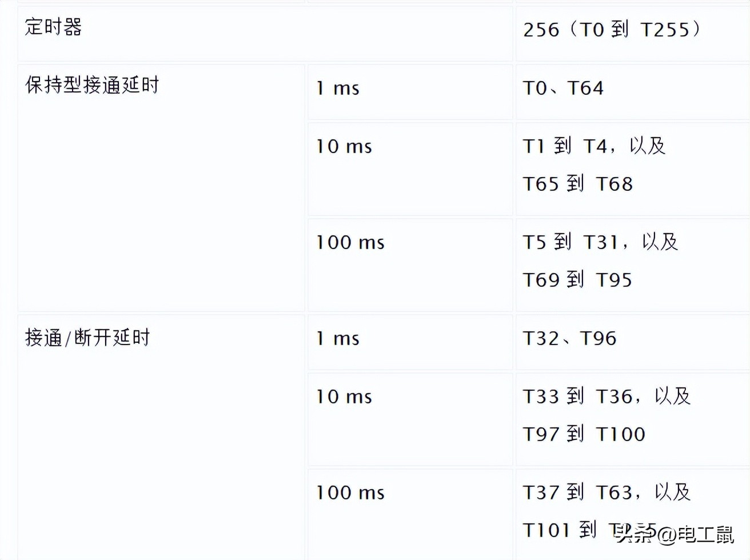Select the 10 ms cell under 保持型接通延时
Screen dimensions: 750x560
[x=410, y=169]
